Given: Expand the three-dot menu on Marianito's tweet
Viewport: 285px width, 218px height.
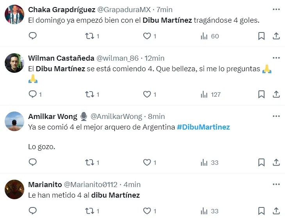Looking at the screenshot, I should 276,184.
